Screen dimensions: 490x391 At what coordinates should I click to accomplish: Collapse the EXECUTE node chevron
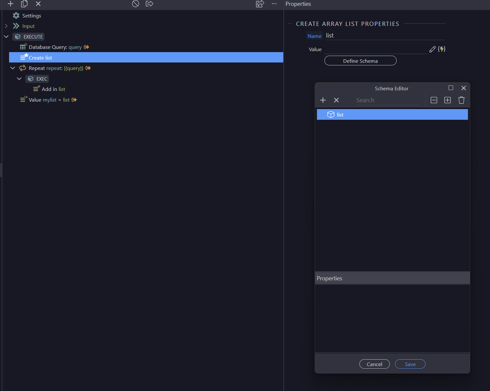pyautogui.click(x=6, y=37)
